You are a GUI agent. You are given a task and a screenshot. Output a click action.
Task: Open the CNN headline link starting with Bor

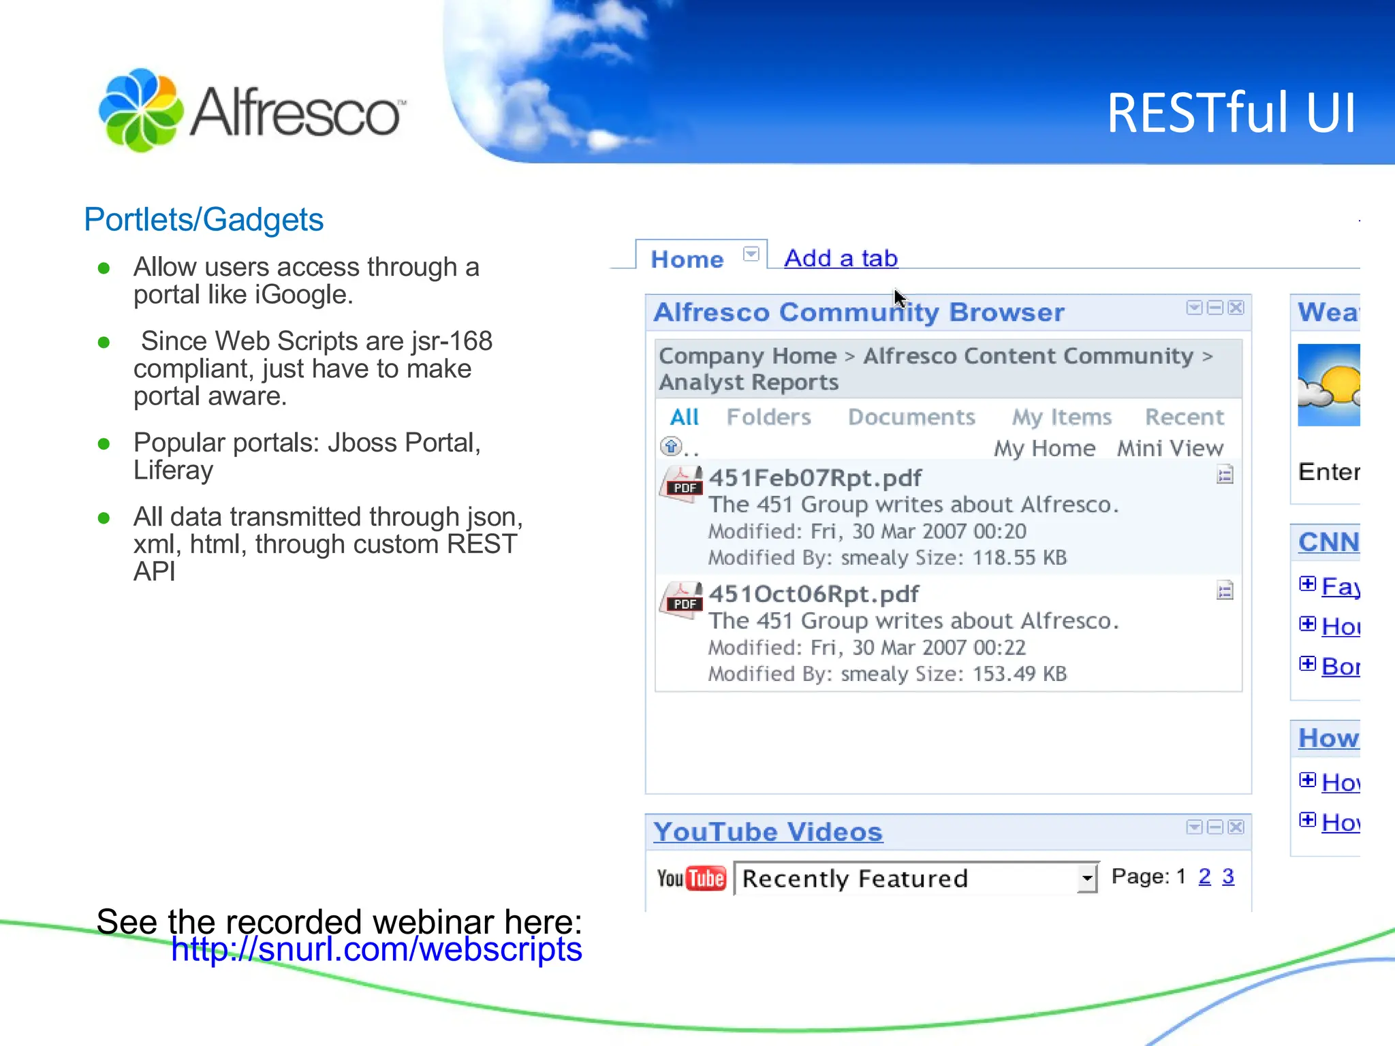[x=1341, y=667]
